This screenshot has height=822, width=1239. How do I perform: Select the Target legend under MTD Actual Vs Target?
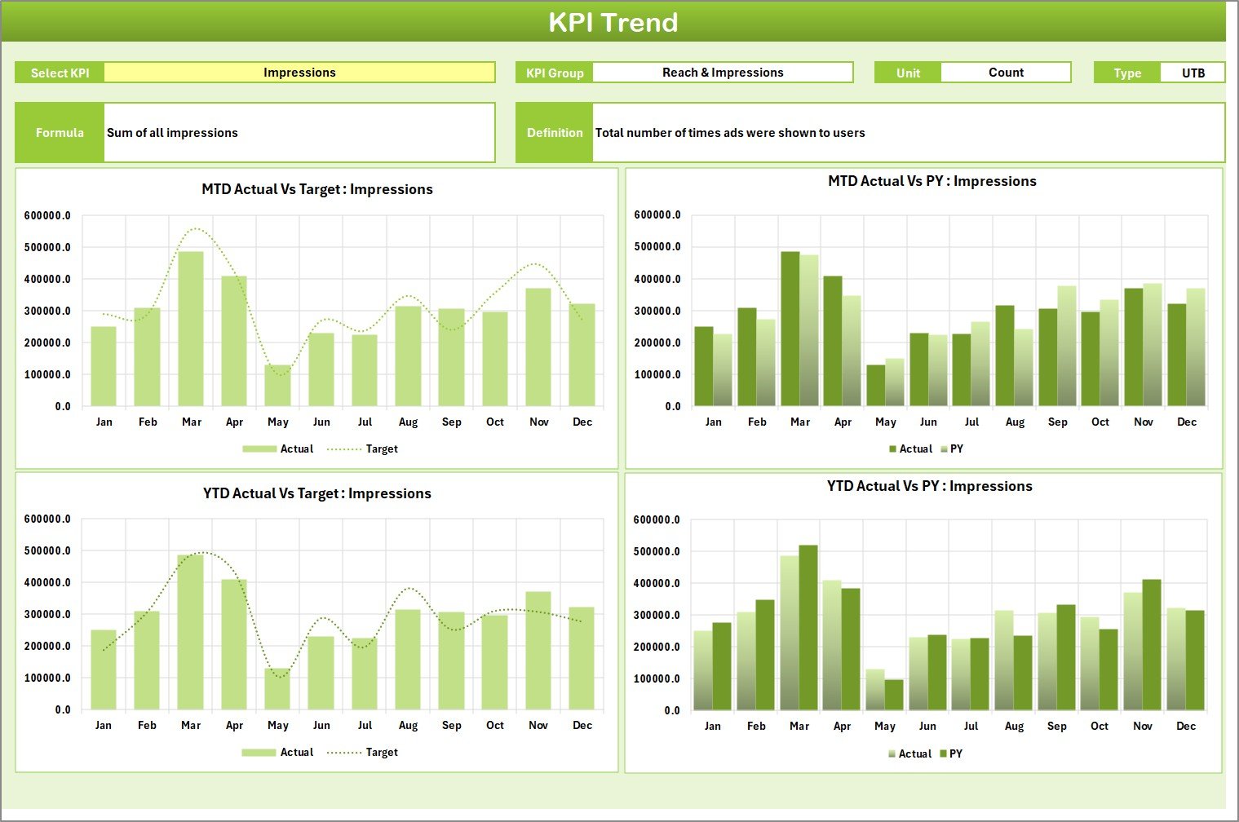point(380,449)
